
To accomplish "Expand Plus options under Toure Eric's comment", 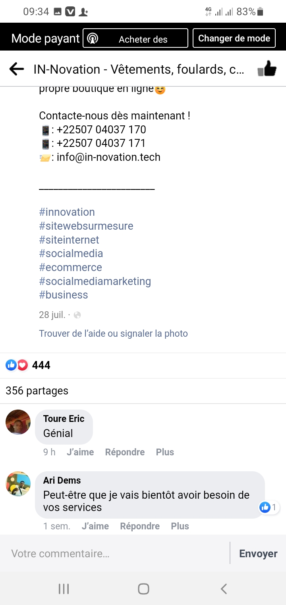I will (x=165, y=452).
